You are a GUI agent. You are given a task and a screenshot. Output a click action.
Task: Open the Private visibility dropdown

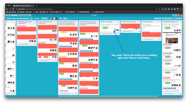pyautogui.click(x=44, y=18)
